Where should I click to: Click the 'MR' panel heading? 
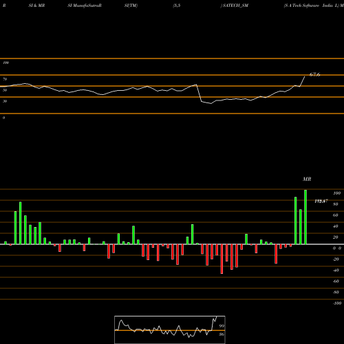[307, 179]
